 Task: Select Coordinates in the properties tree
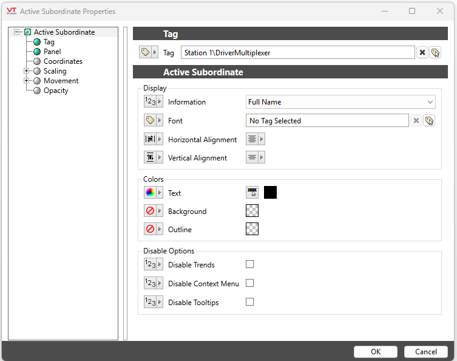[x=63, y=61]
